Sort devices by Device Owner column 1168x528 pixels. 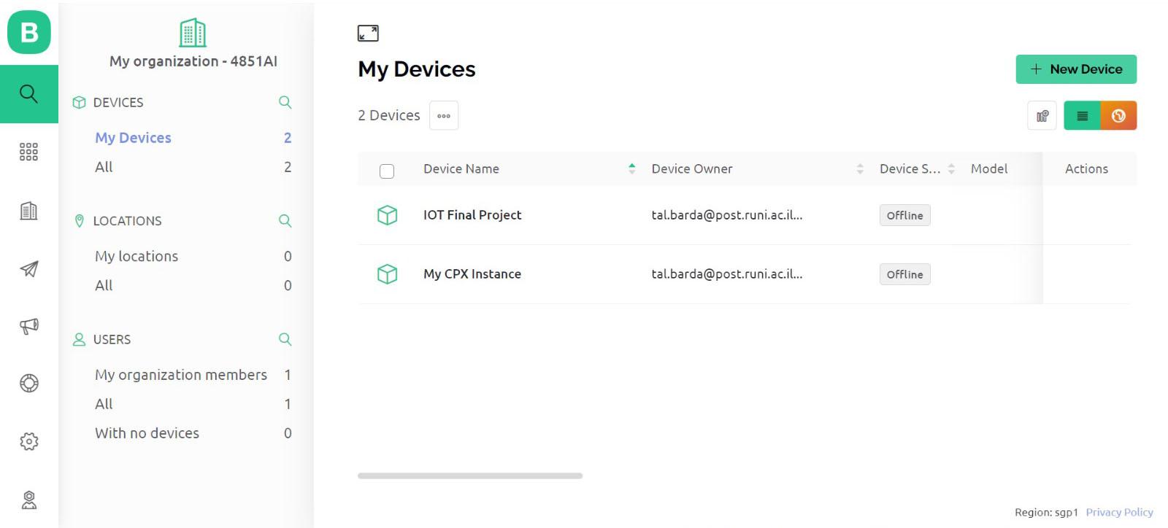[861, 168]
